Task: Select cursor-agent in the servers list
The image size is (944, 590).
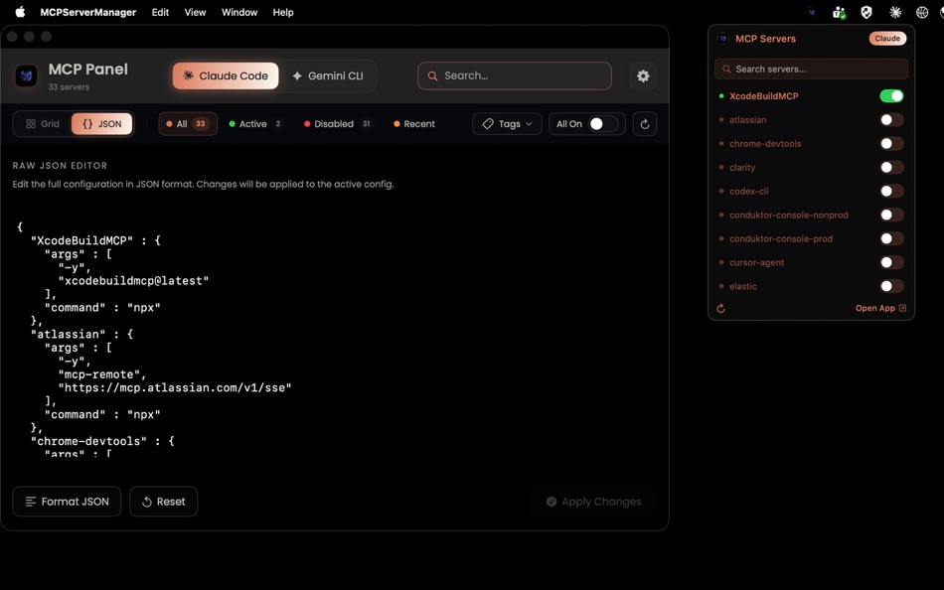Action: point(757,262)
